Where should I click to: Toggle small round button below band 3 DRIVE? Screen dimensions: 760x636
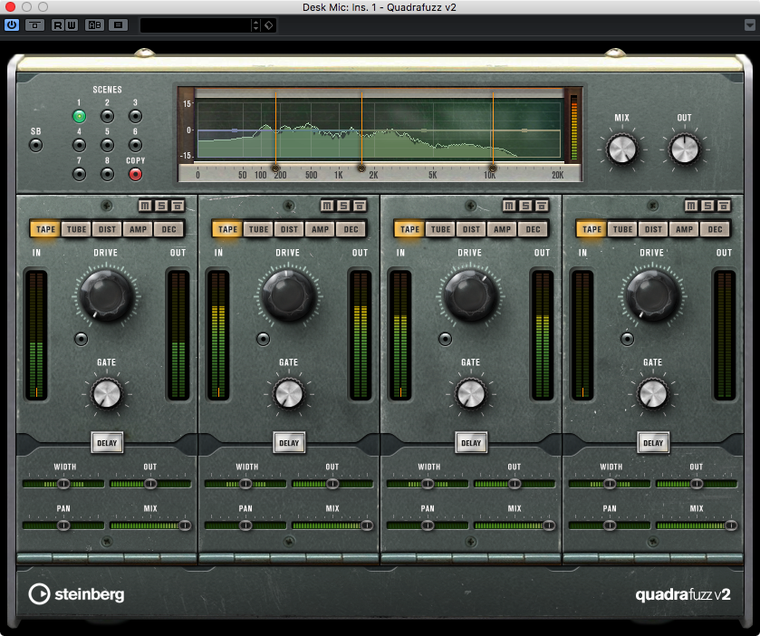coord(445,339)
